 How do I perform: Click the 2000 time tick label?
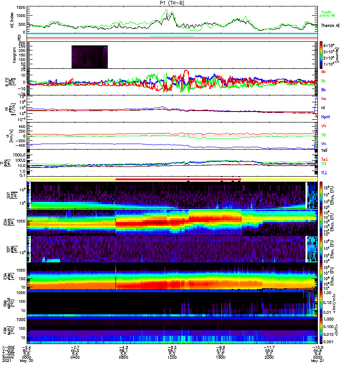[269, 357]
